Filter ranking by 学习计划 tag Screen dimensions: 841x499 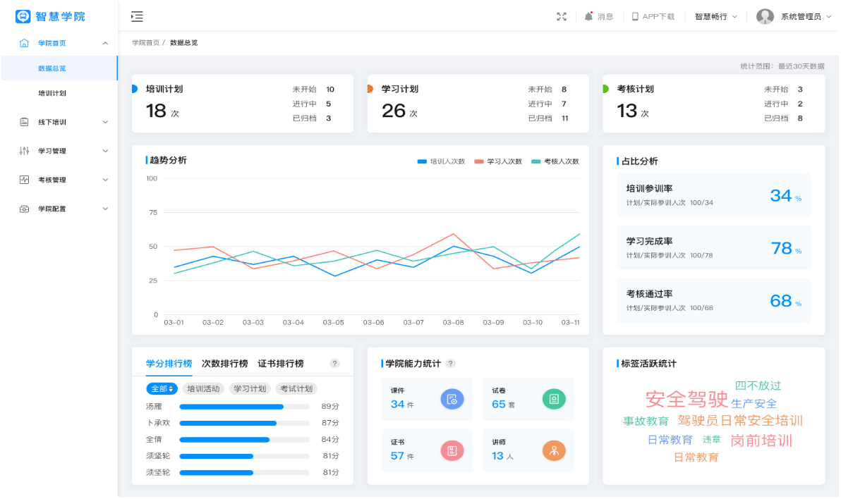250,389
